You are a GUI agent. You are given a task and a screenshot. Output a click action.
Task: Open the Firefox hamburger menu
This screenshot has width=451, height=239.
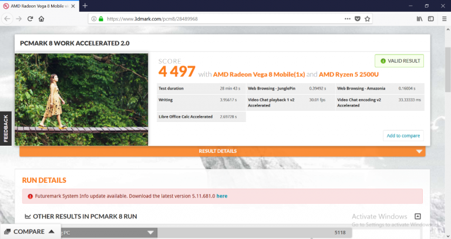click(x=444, y=19)
